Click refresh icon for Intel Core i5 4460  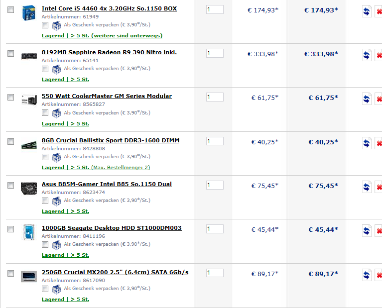367,11
